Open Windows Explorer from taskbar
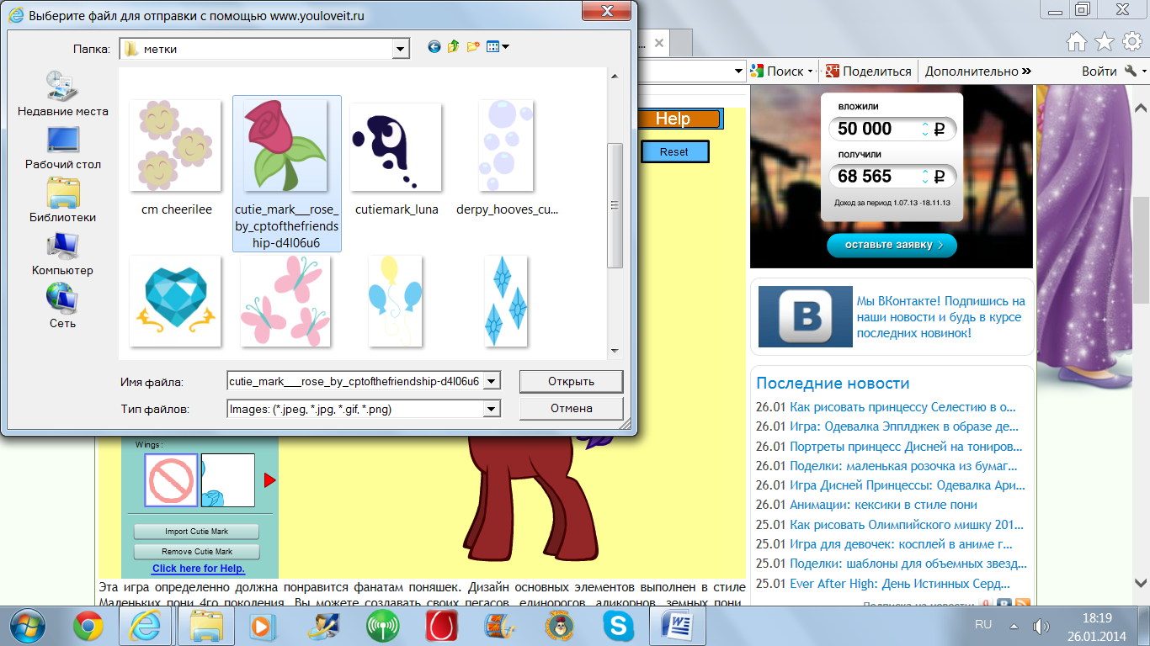The width and height of the screenshot is (1150, 646). 205,626
